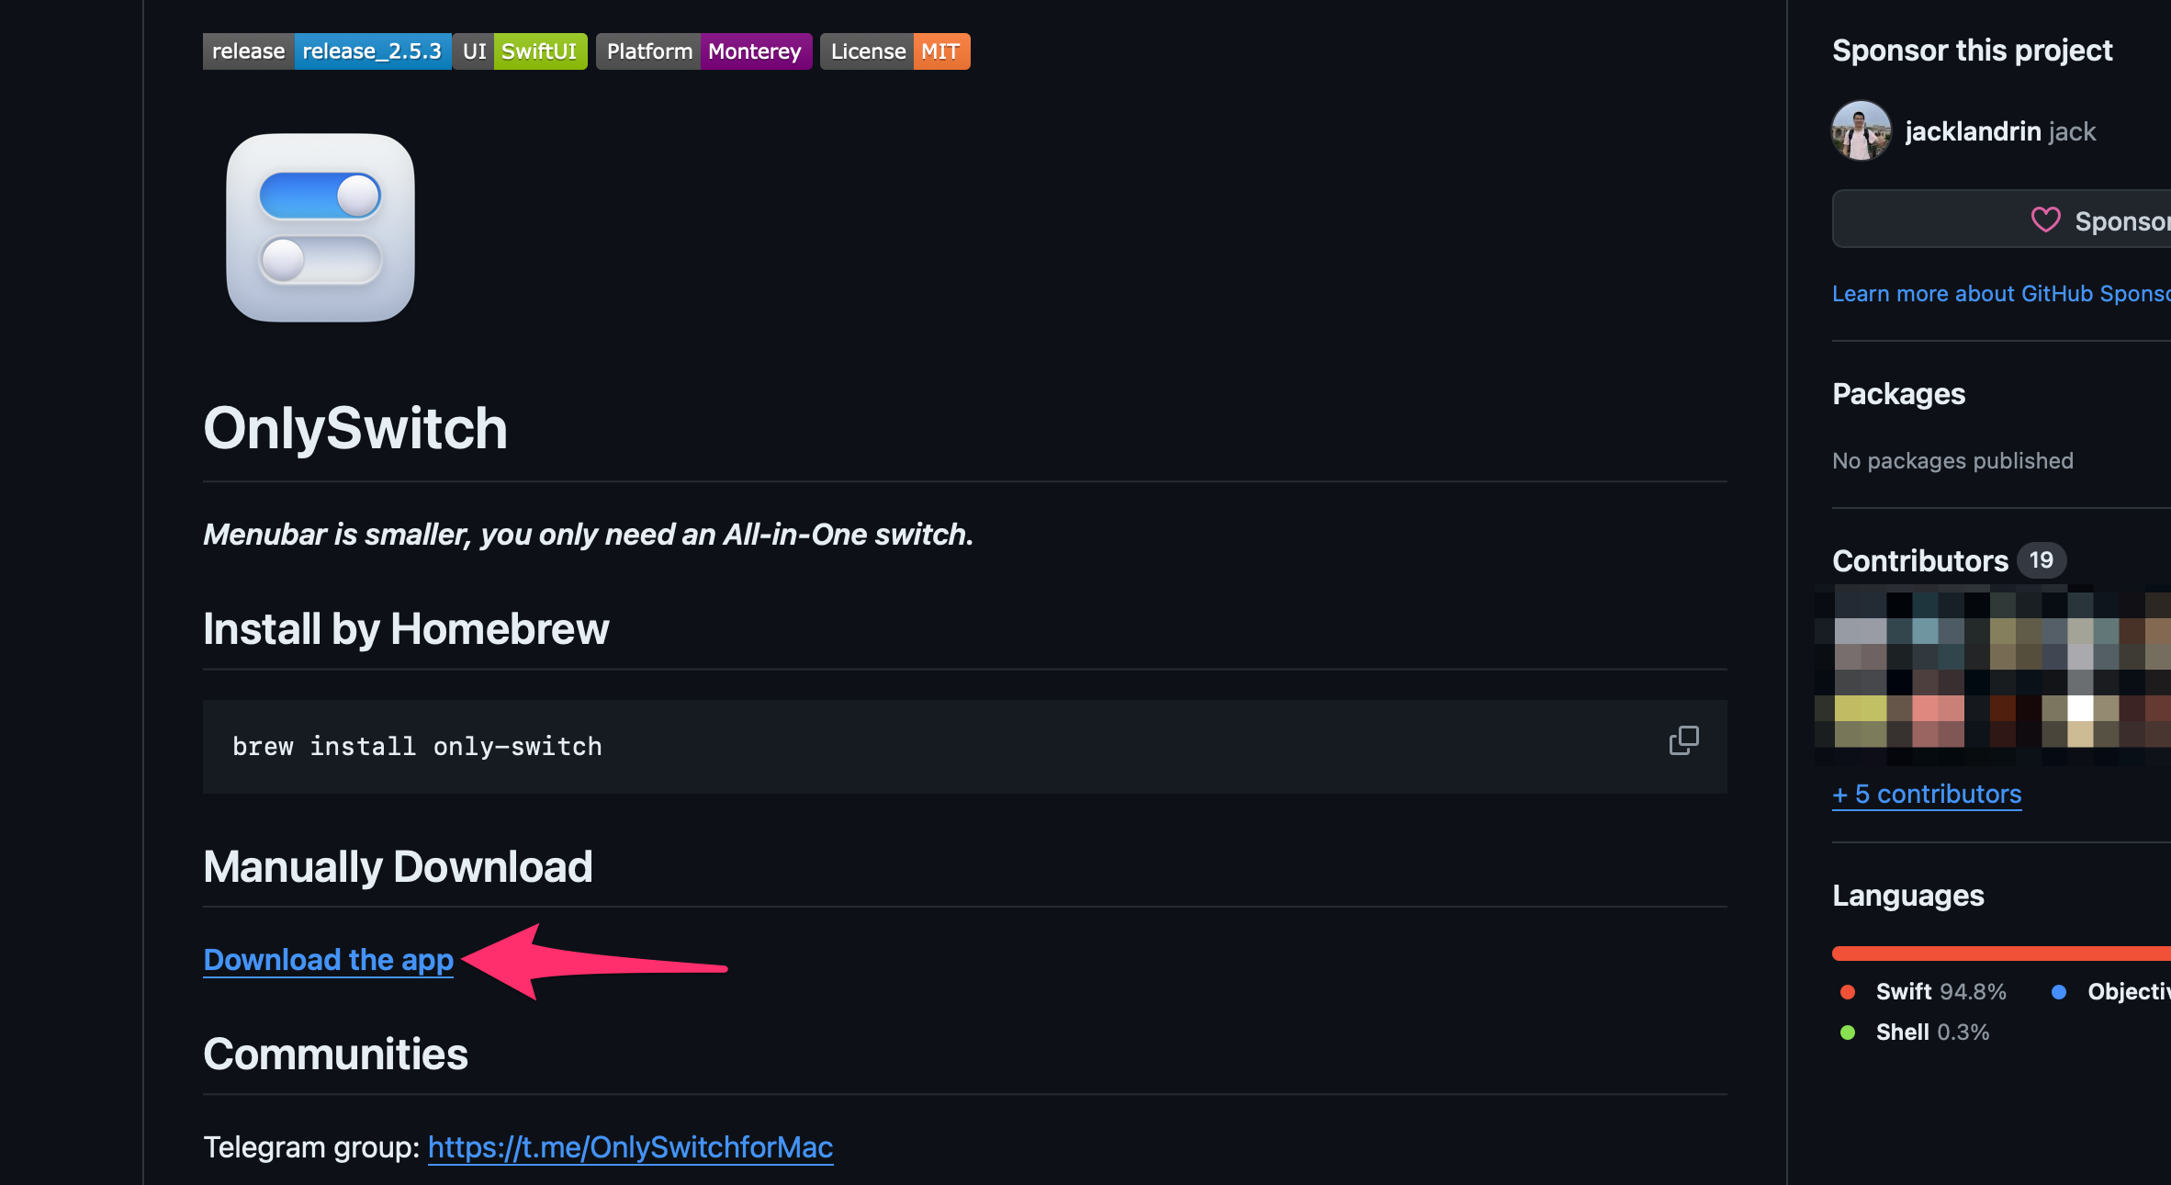Click the pink heart Sponsor icon

pos(2045,220)
